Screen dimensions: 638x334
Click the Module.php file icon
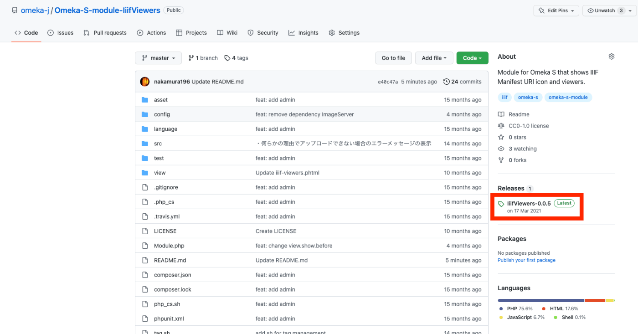pos(145,246)
